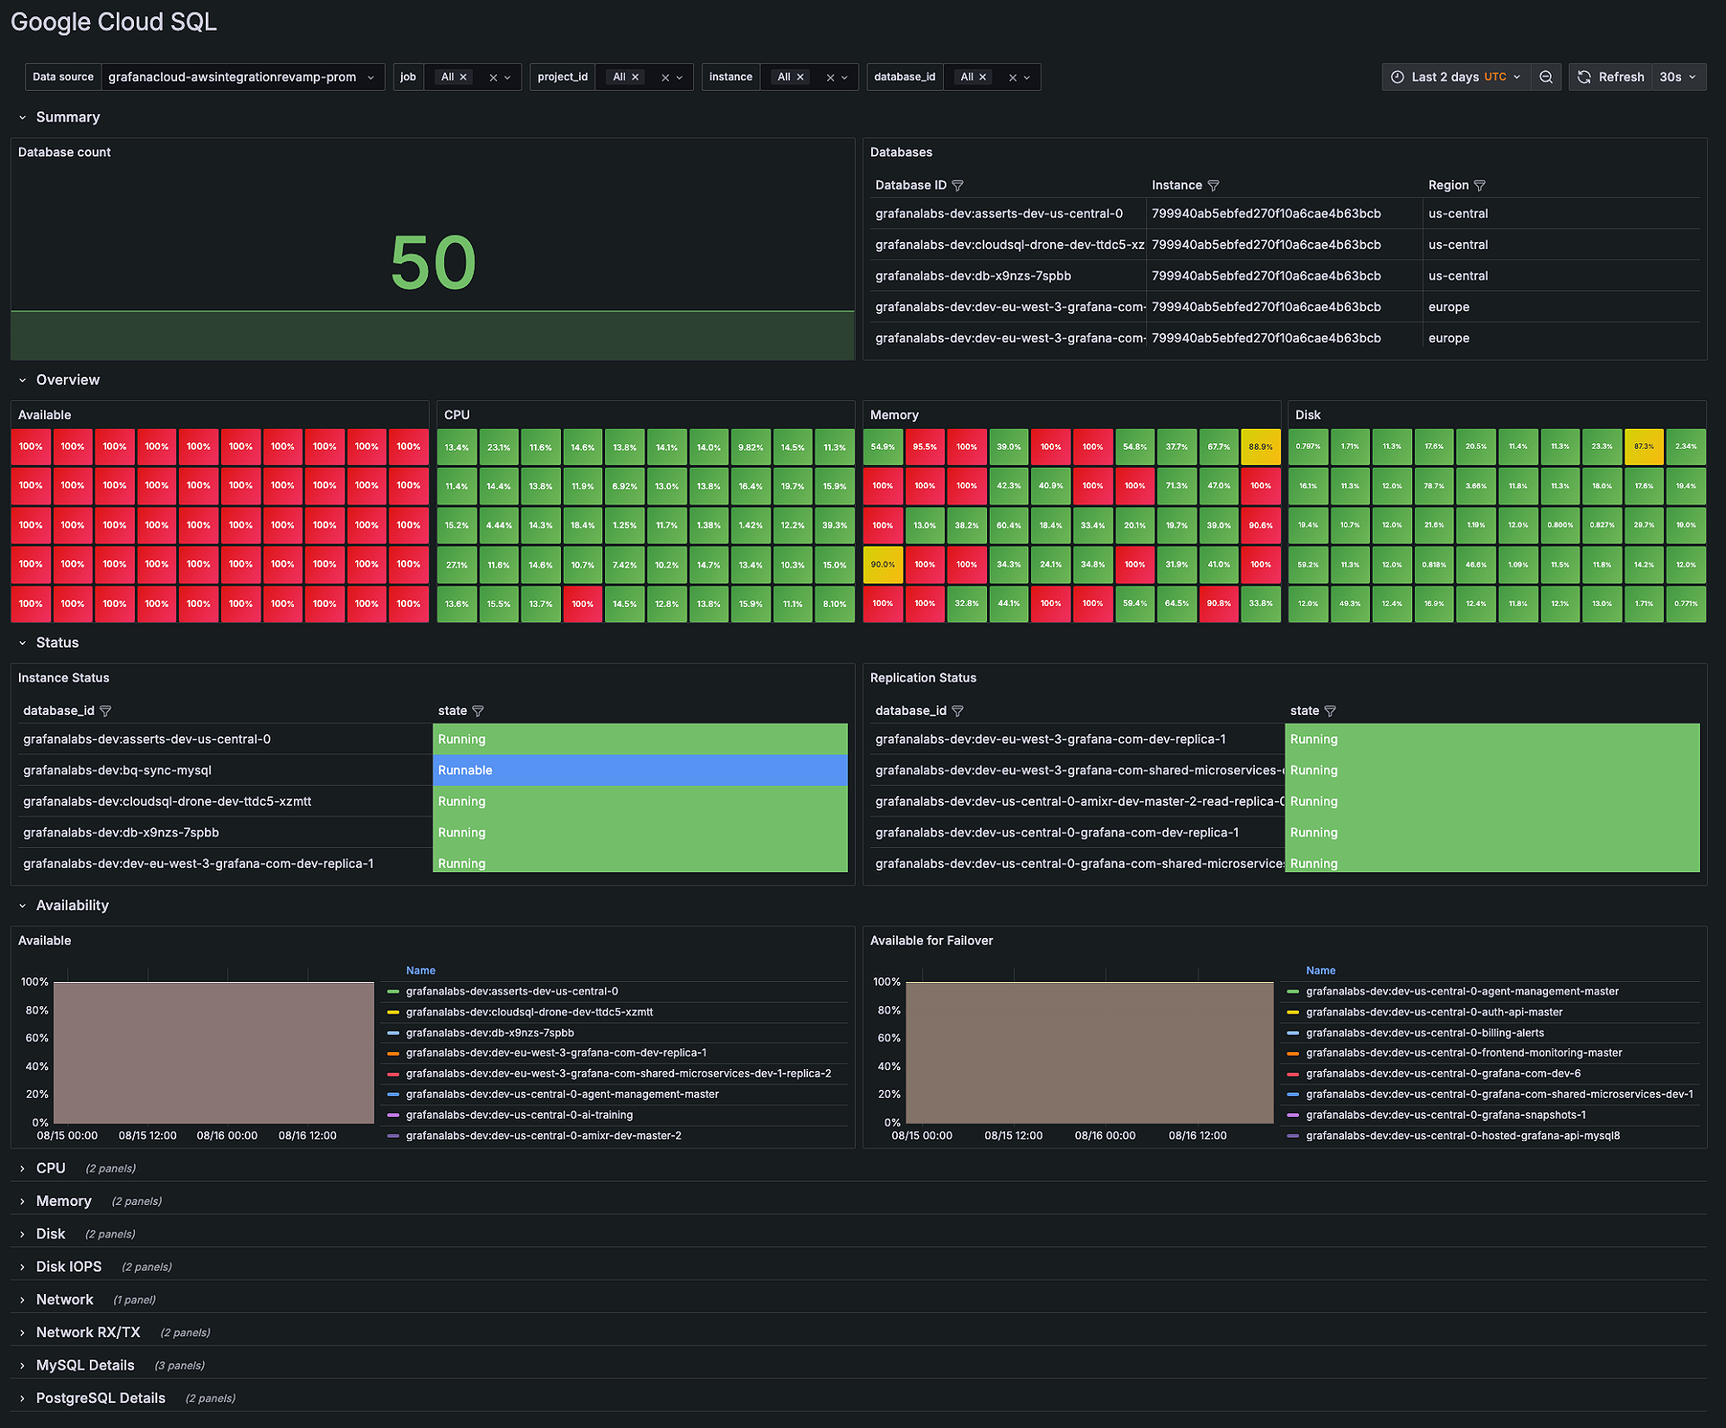Click the time range zoom out magnifier
1726x1428 pixels.
point(1546,76)
